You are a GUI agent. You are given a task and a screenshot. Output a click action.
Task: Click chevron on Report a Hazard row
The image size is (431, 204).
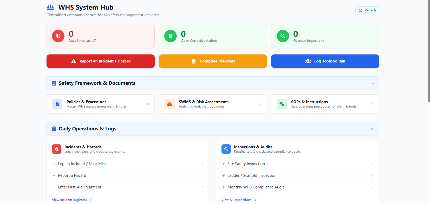[203, 175]
